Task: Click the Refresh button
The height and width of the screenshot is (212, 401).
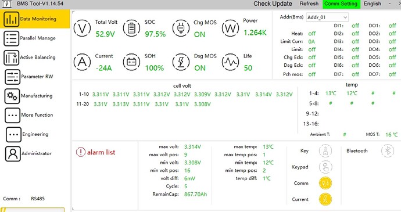Action: (x=309, y=4)
